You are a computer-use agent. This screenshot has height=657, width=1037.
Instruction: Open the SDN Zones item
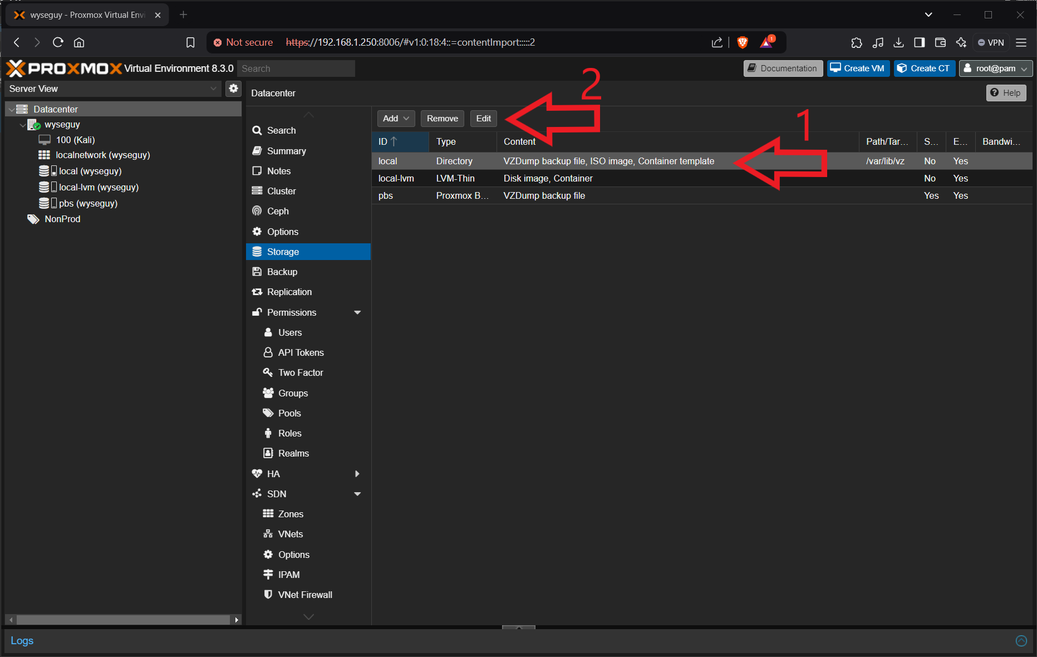308,514
